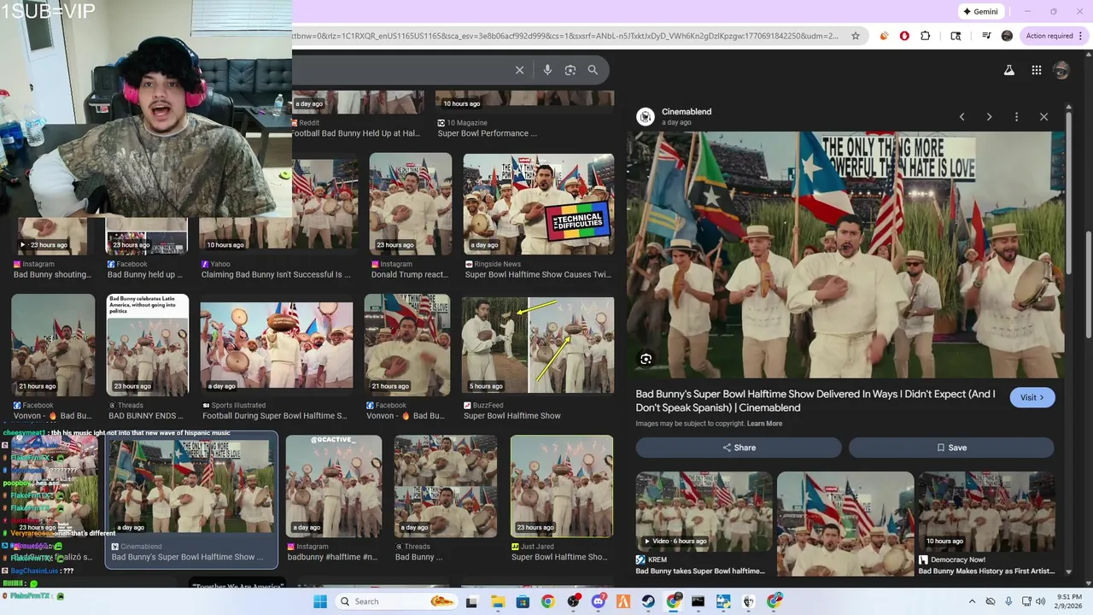
Task: Open the Instagram badbunny #halftime thumbnail
Action: tap(334, 486)
